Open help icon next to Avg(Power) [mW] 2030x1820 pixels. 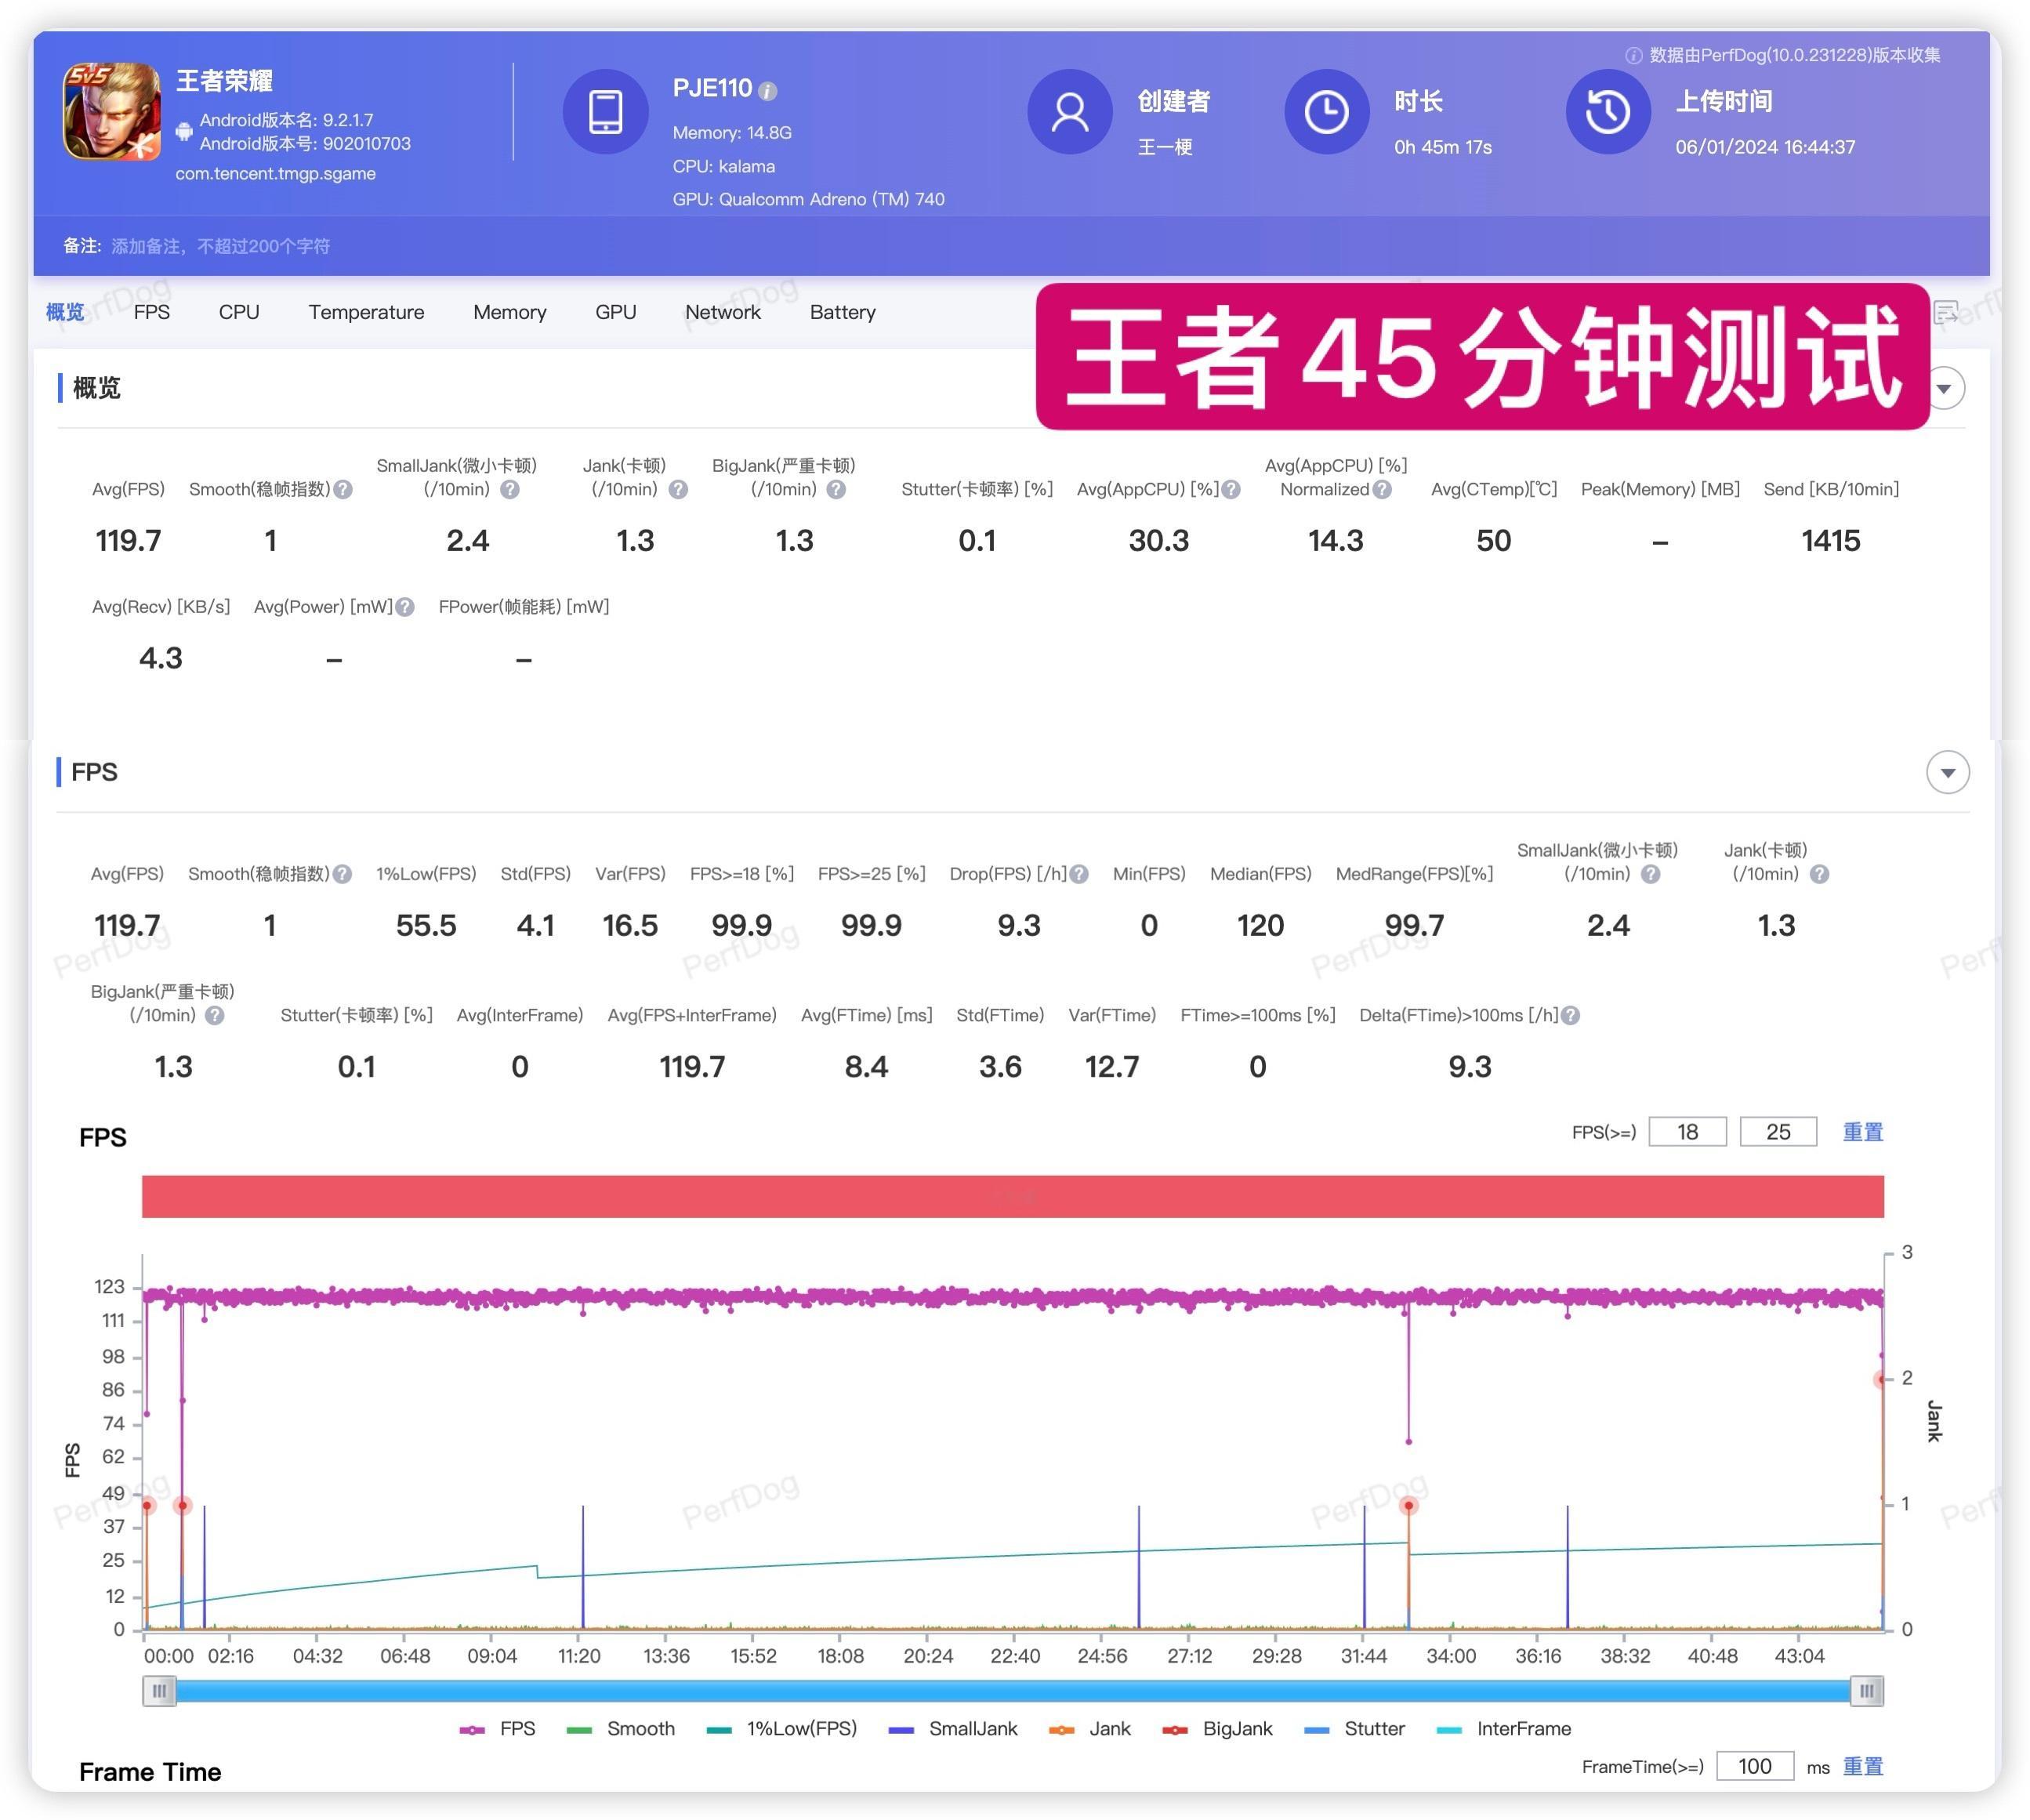(404, 607)
